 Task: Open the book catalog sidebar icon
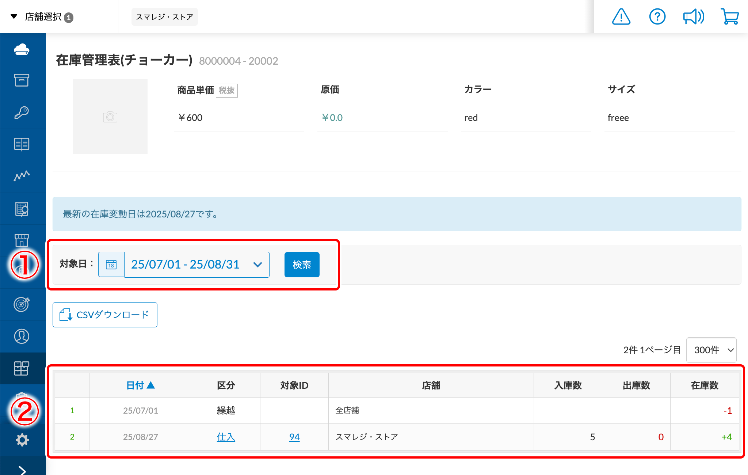[22, 144]
